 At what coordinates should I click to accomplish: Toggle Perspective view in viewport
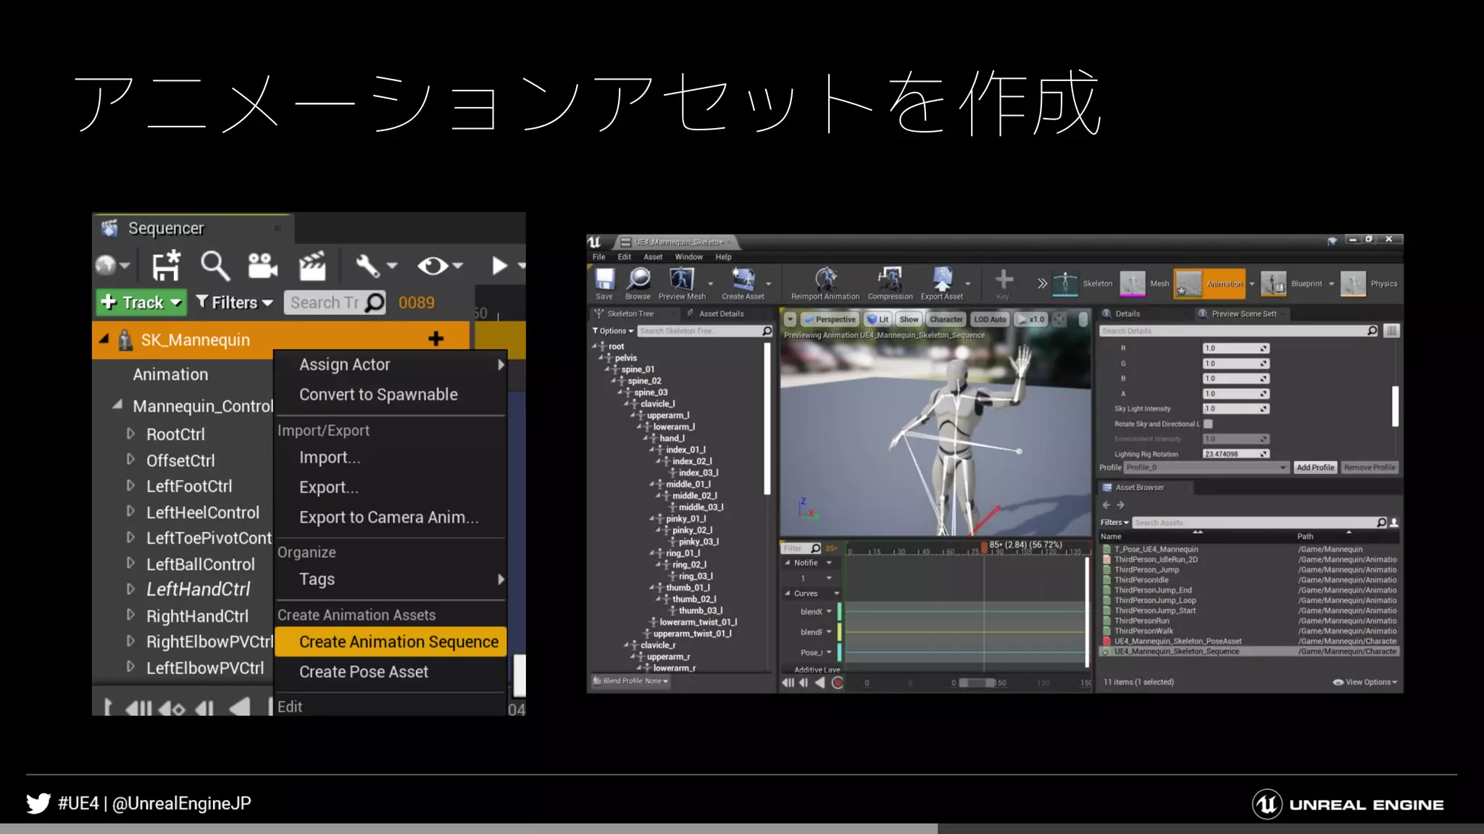pos(830,319)
